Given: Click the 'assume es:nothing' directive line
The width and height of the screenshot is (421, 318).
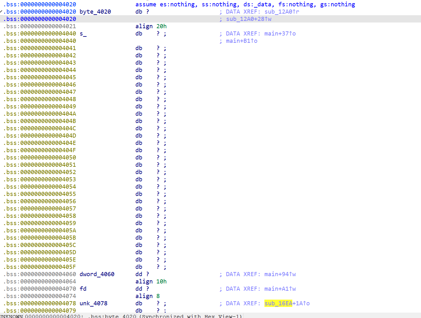Looking at the screenshot, I should tap(245, 4).
